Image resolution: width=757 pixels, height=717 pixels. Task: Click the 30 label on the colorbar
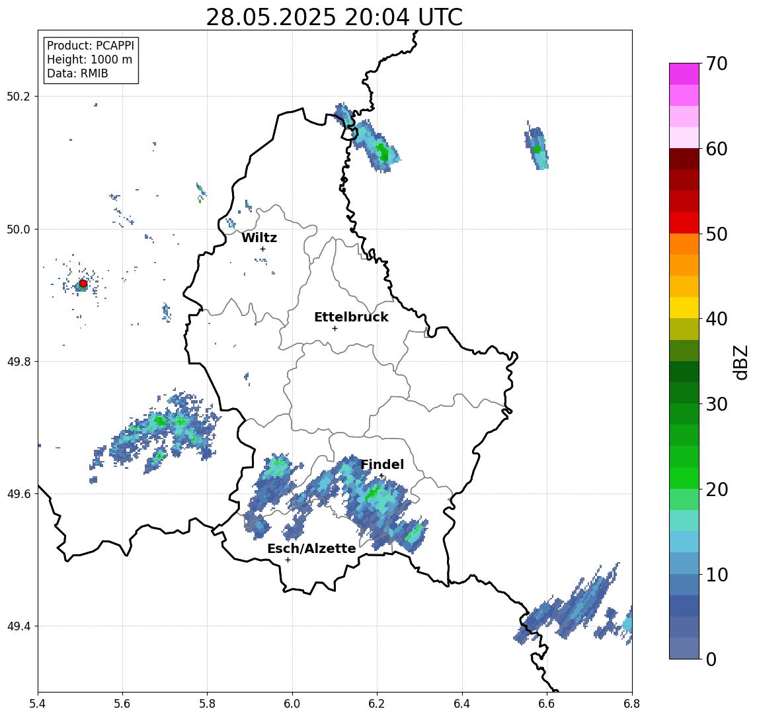point(717,404)
